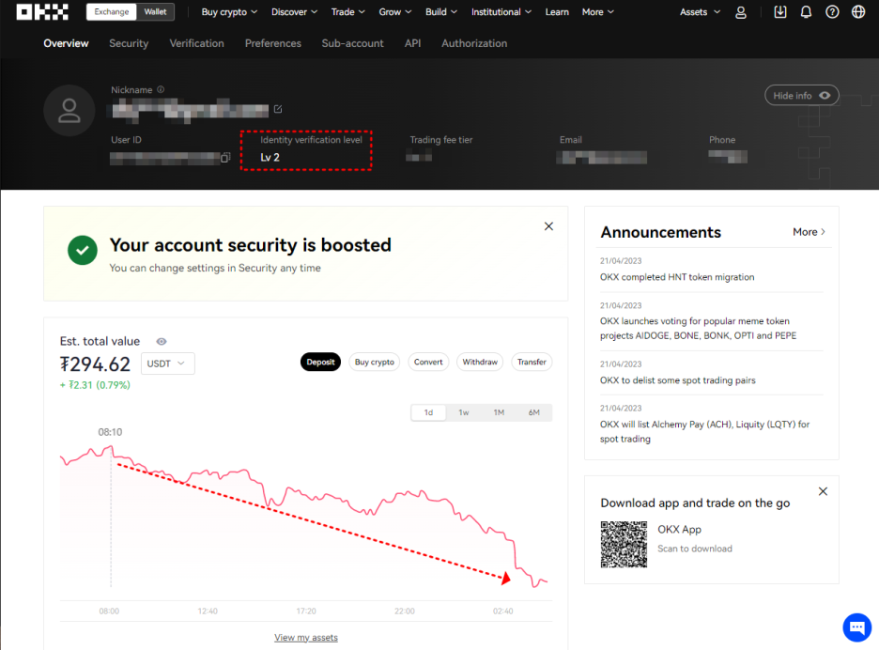Dismiss the account security banner
The height and width of the screenshot is (650, 879).
pos(548,226)
